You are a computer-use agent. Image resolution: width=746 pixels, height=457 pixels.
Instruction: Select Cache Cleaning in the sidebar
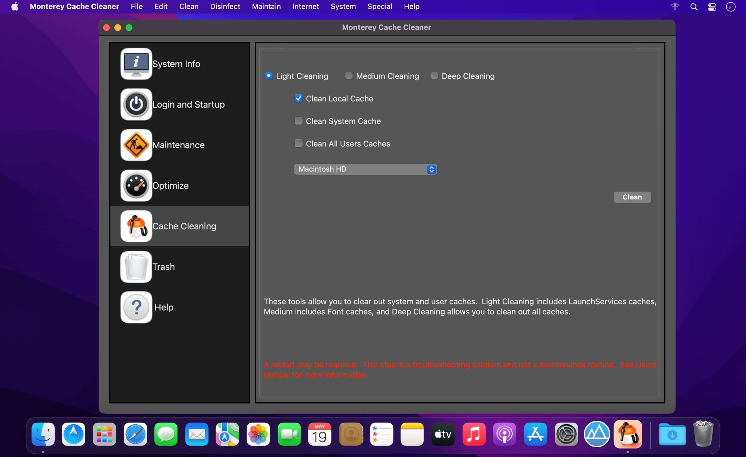[x=179, y=226]
